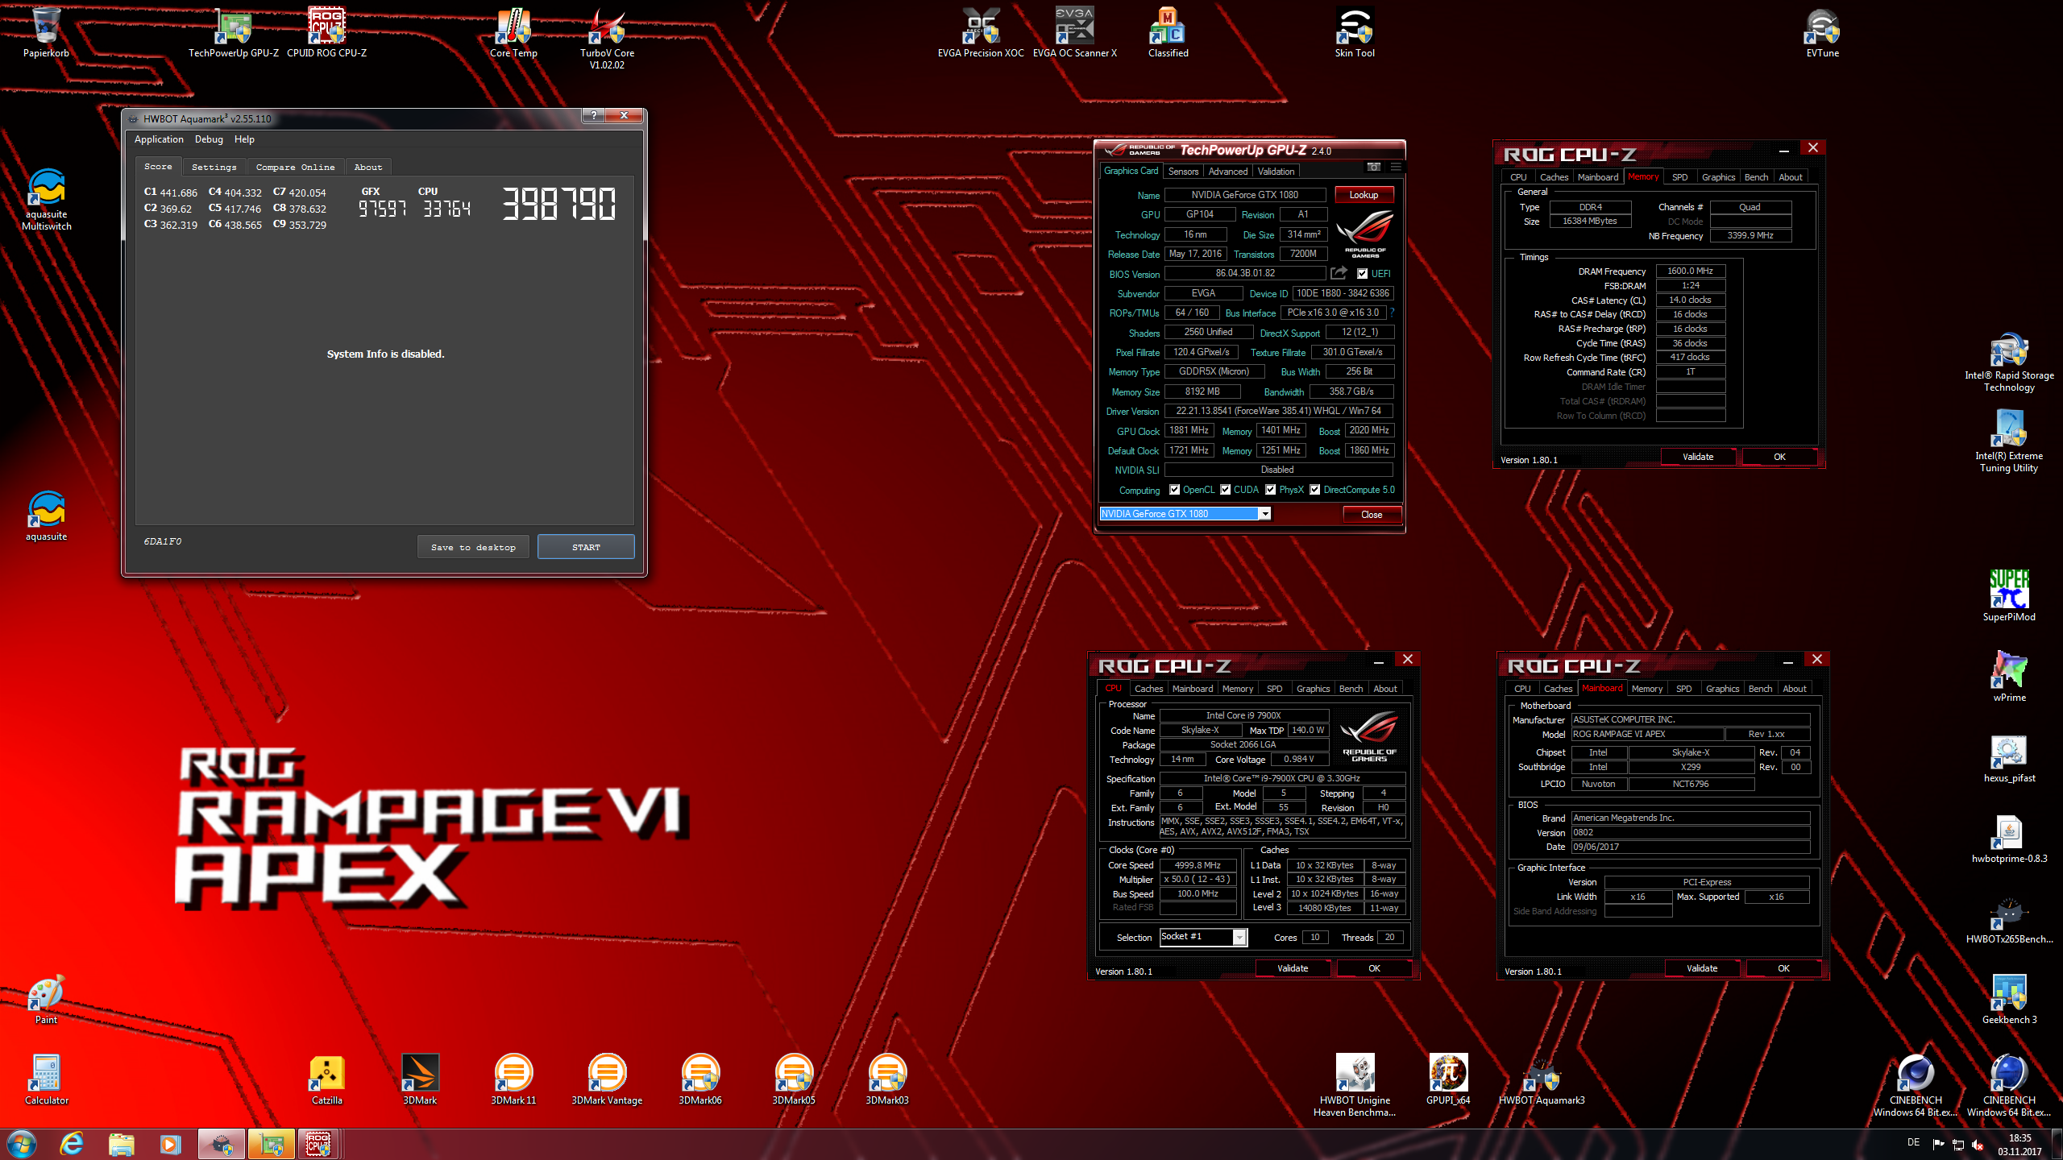Launch TechPowerUp GPU-Z desktop shortcut
Image resolution: width=2063 pixels, height=1160 pixels.
(233, 33)
